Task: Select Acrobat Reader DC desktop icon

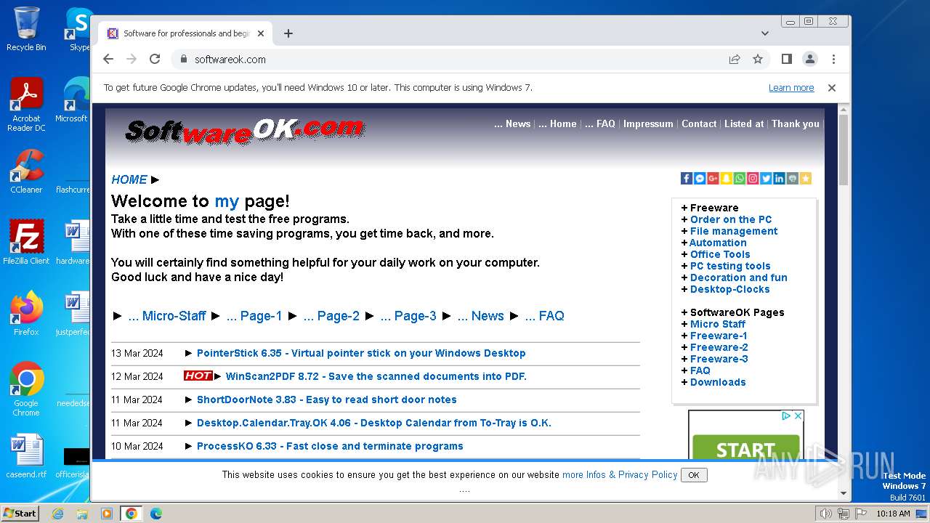Action: tap(26, 105)
